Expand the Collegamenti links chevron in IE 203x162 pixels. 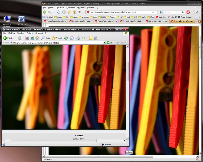point(127,42)
